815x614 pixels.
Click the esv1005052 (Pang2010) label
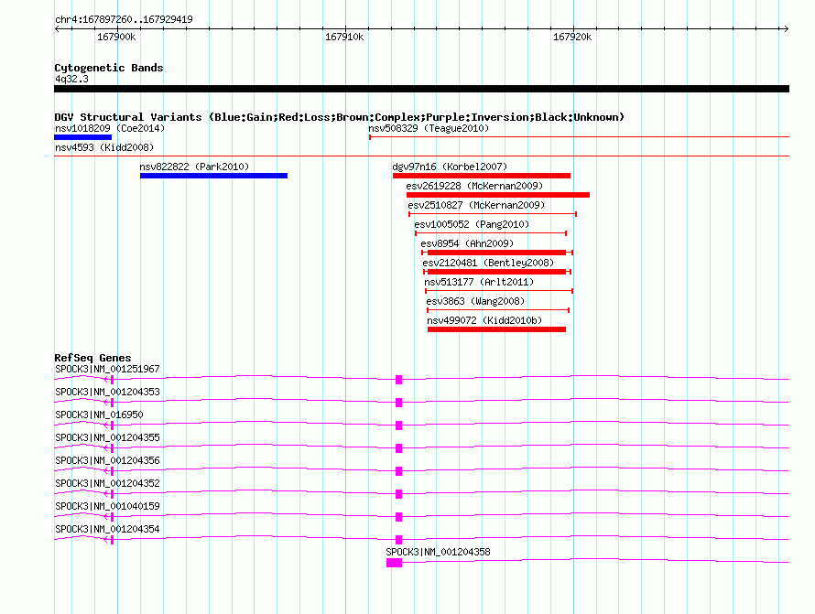[x=472, y=224]
